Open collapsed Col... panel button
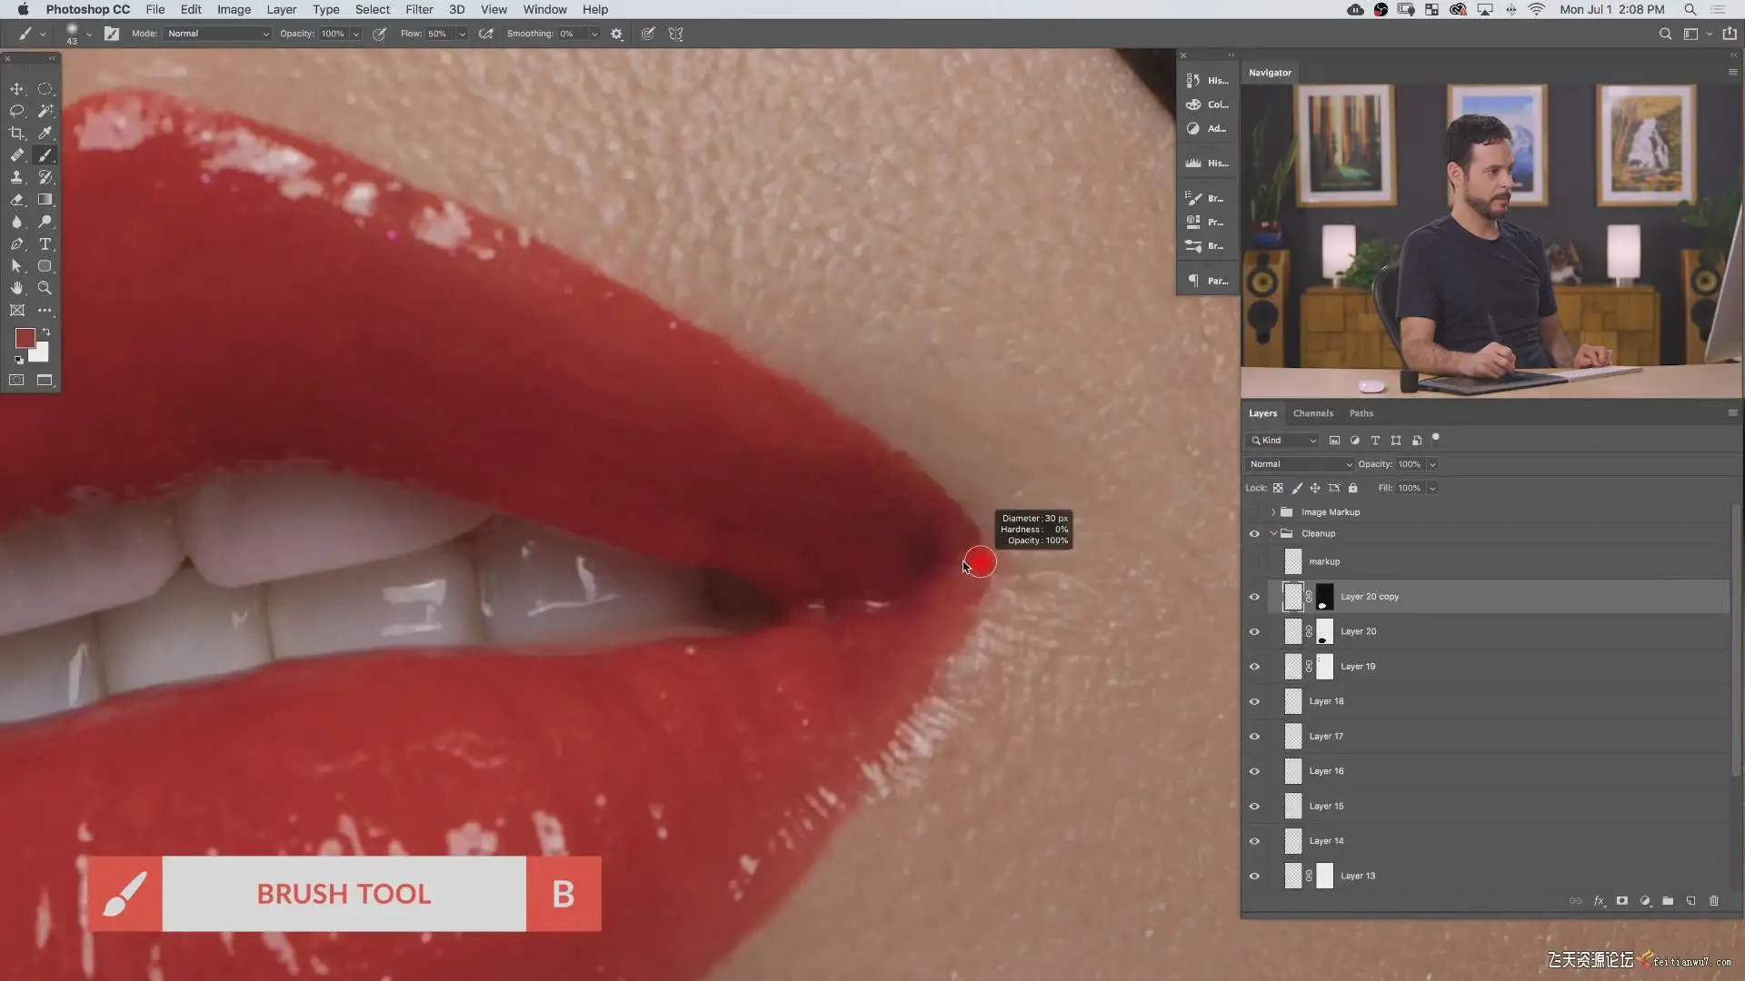Screen dimensions: 1745x981 (x=1207, y=104)
